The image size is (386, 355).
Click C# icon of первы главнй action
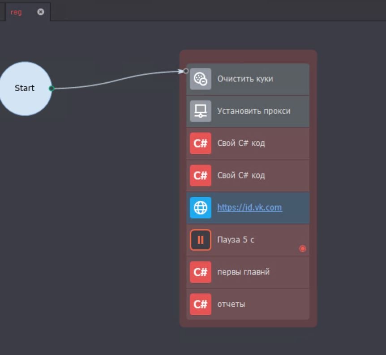click(200, 272)
